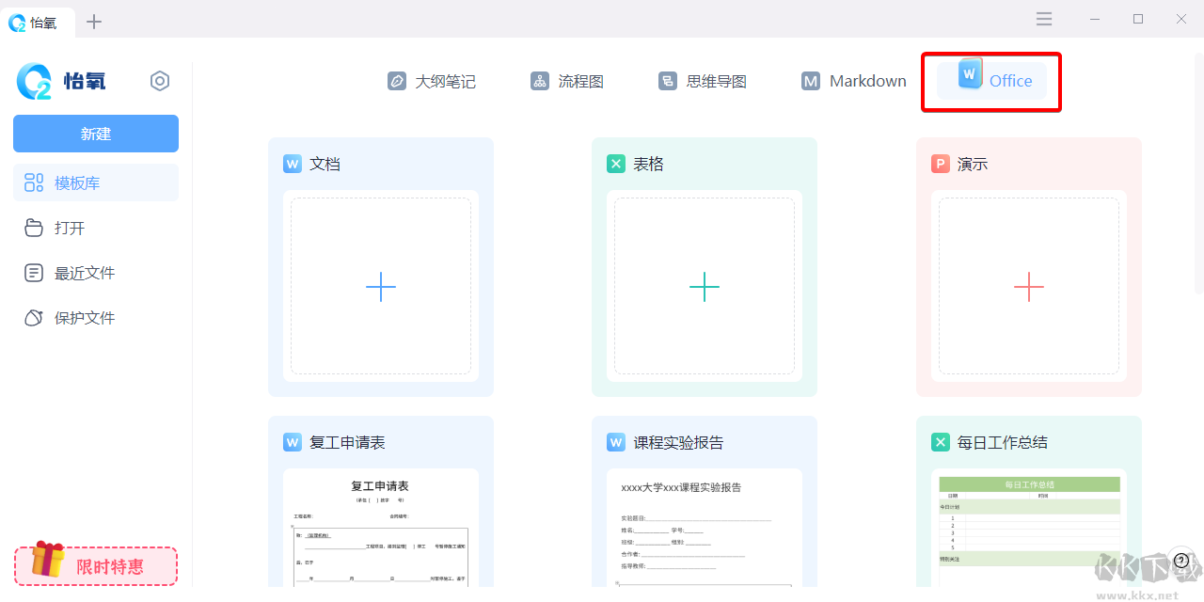1204x602 pixels.
Task: Open the 大纲笔记 outline notes section
Action: 431,81
